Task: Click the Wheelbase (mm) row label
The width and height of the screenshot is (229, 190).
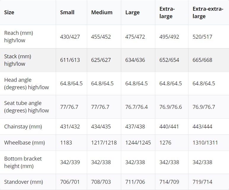Action: coord(24,143)
